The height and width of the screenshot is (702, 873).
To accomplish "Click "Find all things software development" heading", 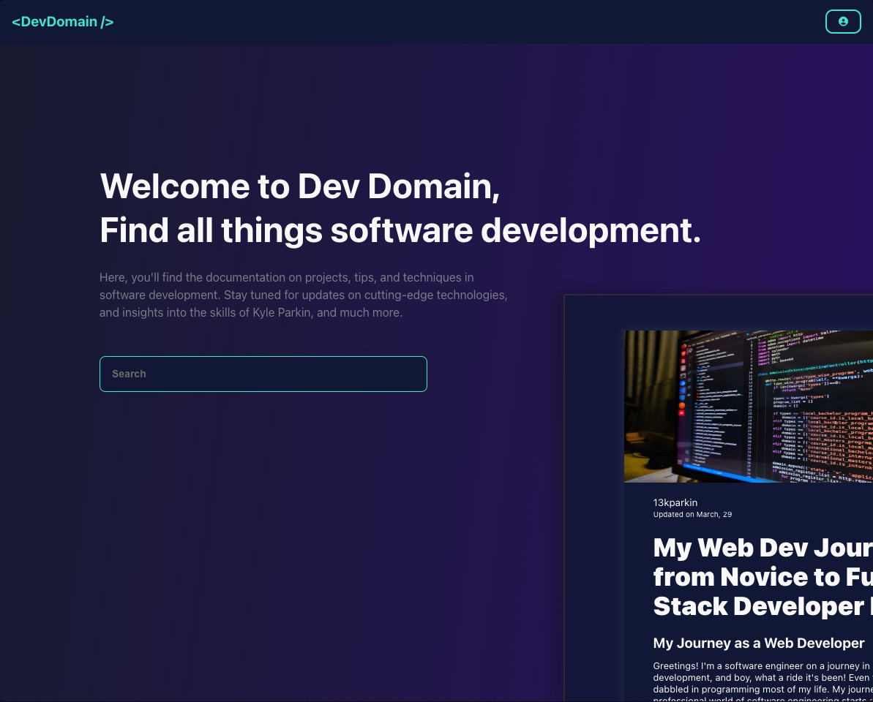I will [400, 230].
